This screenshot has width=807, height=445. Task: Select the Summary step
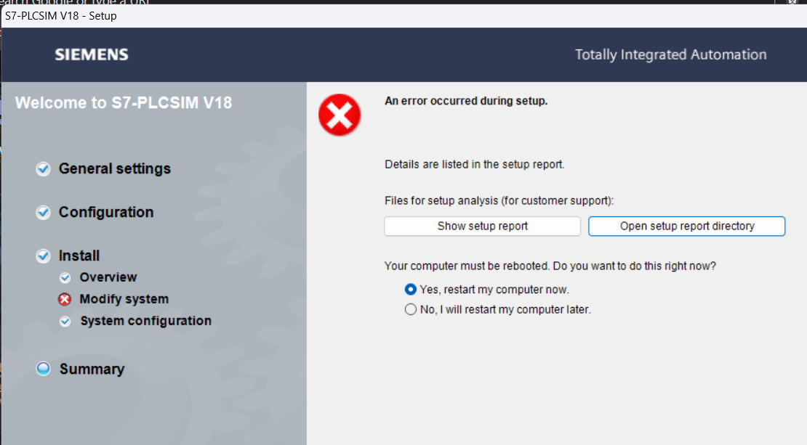click(x=92, y=369)
